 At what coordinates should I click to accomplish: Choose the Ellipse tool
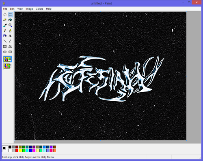(5, 52)
